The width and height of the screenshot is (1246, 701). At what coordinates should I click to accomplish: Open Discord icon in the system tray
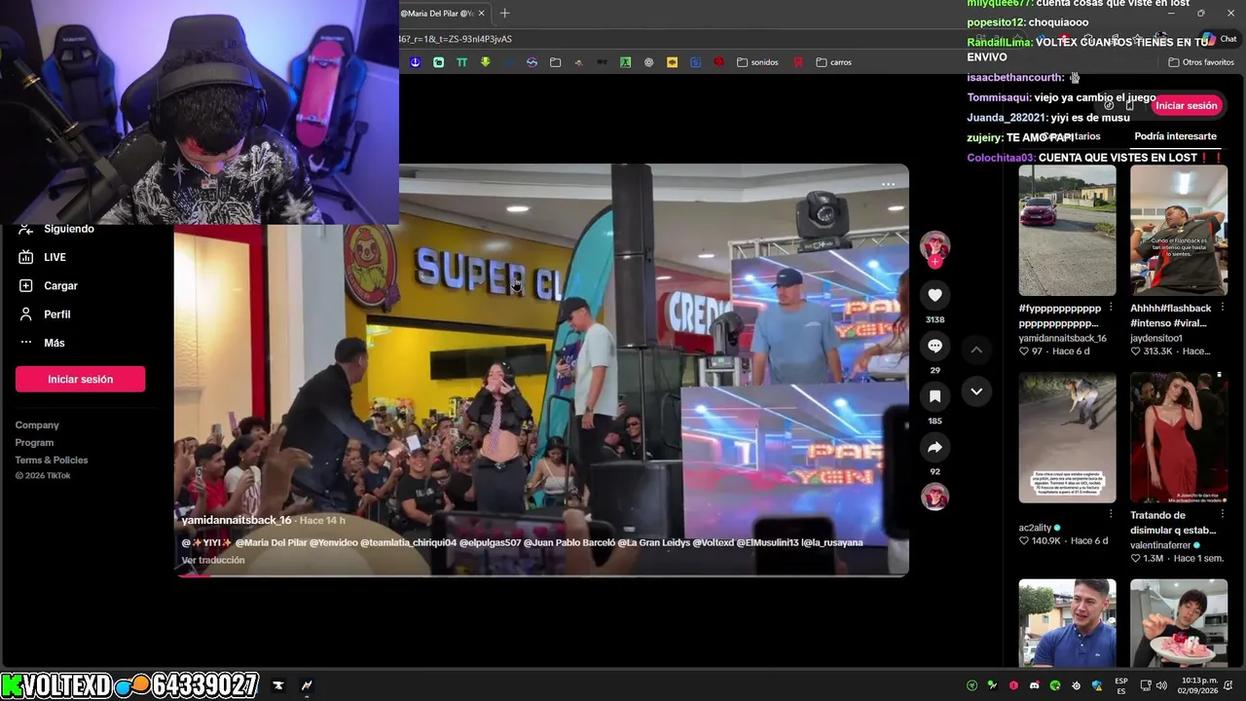[x=1034, y=685]
